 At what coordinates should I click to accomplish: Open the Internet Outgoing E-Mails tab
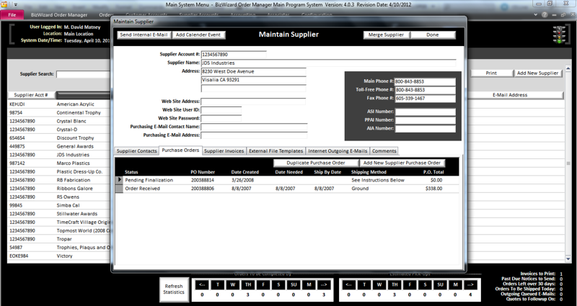pyautogui.click(x=338, y=151)
